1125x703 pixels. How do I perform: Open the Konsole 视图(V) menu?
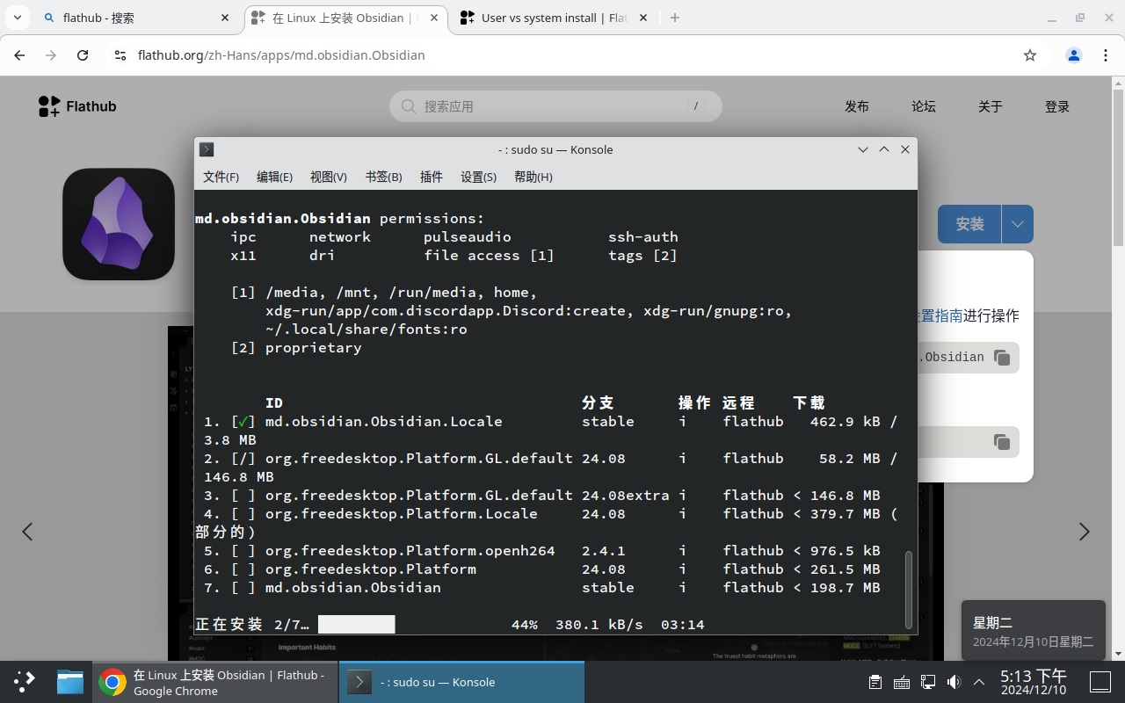click(x=329, y=177)
